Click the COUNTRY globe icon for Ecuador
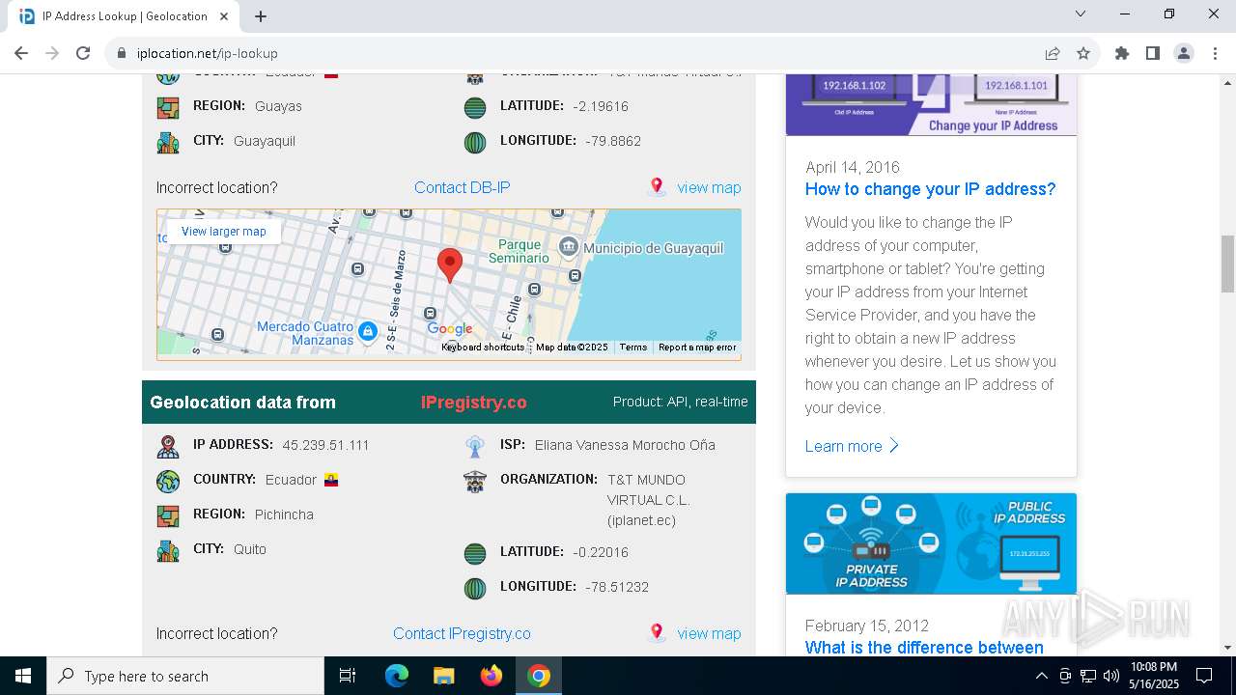This screenshot has width=1236, height=695. click(168, 481)
